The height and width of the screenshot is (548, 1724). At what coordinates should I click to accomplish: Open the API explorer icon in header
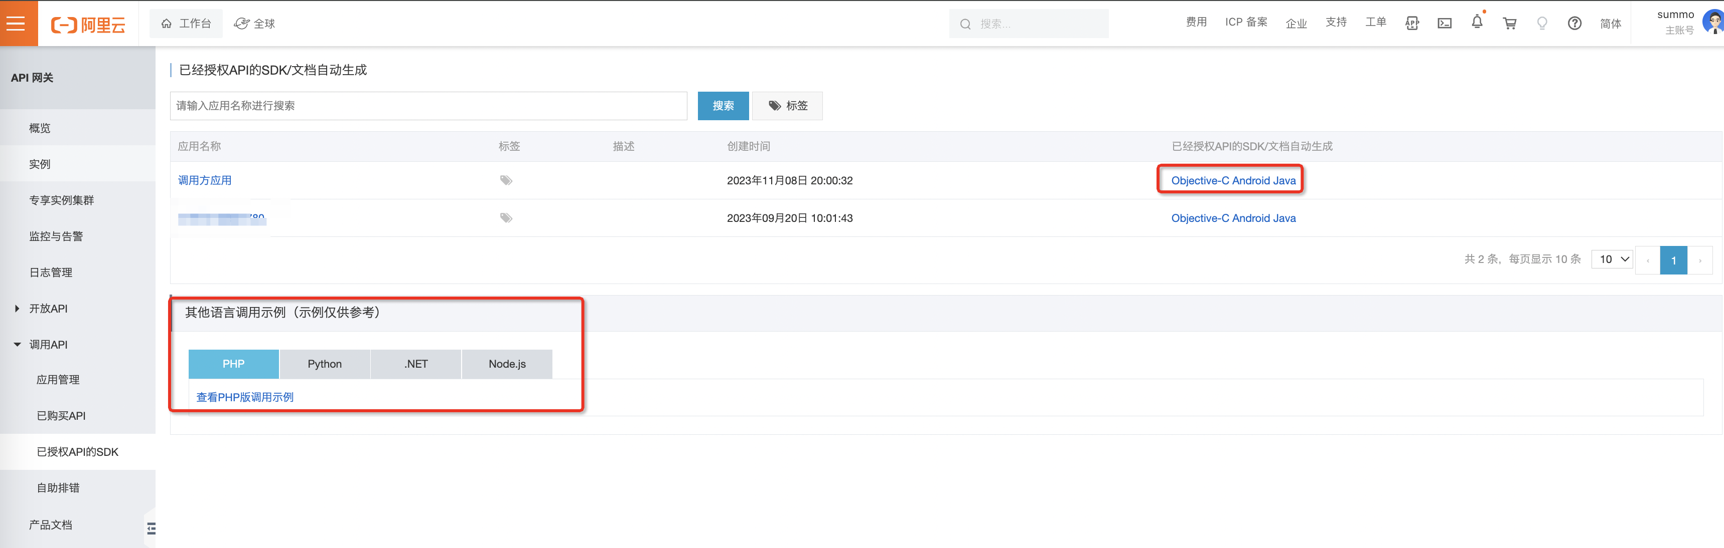pyautogui.click(x=1411, y=24)
